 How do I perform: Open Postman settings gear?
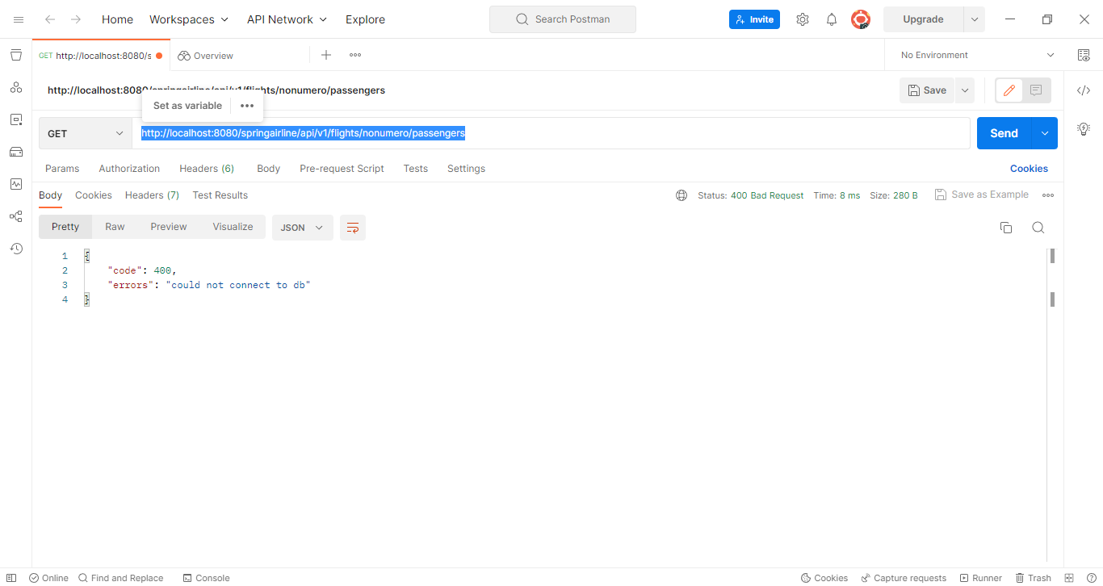click(802, 19)
